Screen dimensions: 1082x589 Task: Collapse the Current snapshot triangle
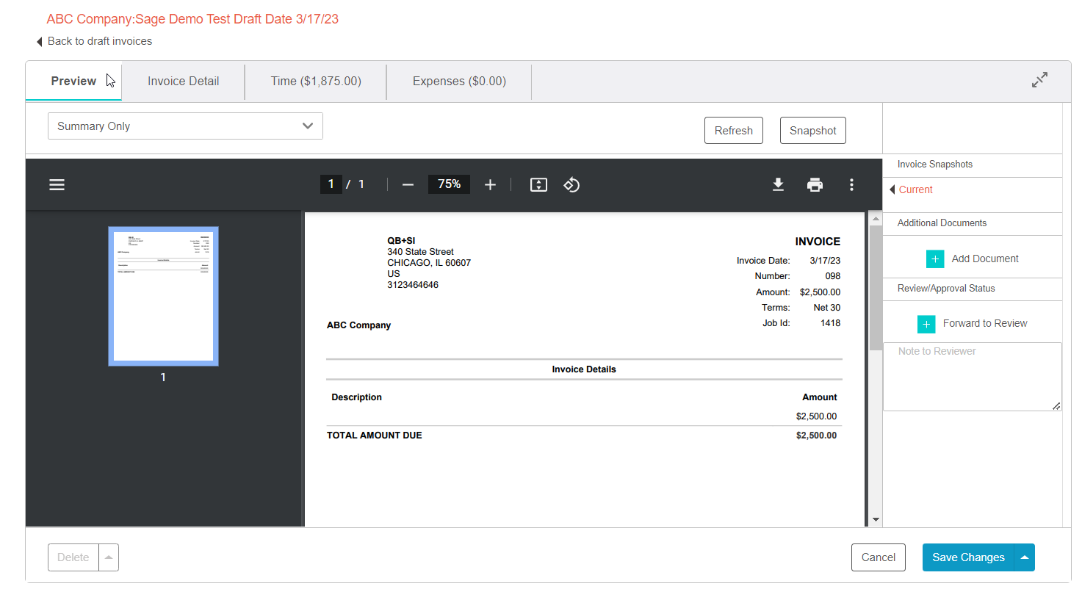(892, 189)
